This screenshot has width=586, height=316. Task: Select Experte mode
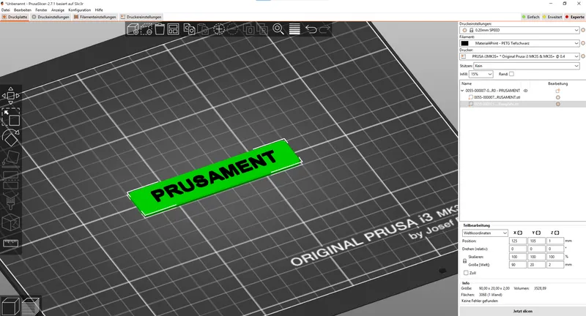tap(574, 17)
